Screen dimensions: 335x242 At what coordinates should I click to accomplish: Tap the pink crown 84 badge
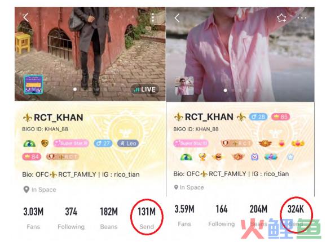32,156
